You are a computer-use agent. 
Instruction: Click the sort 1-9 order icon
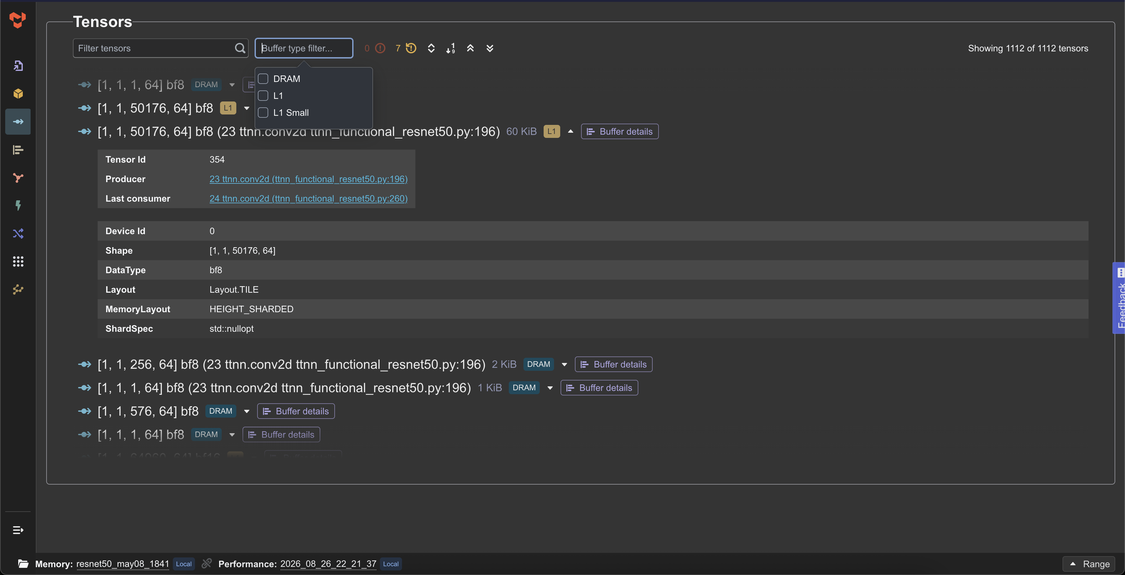451,48
